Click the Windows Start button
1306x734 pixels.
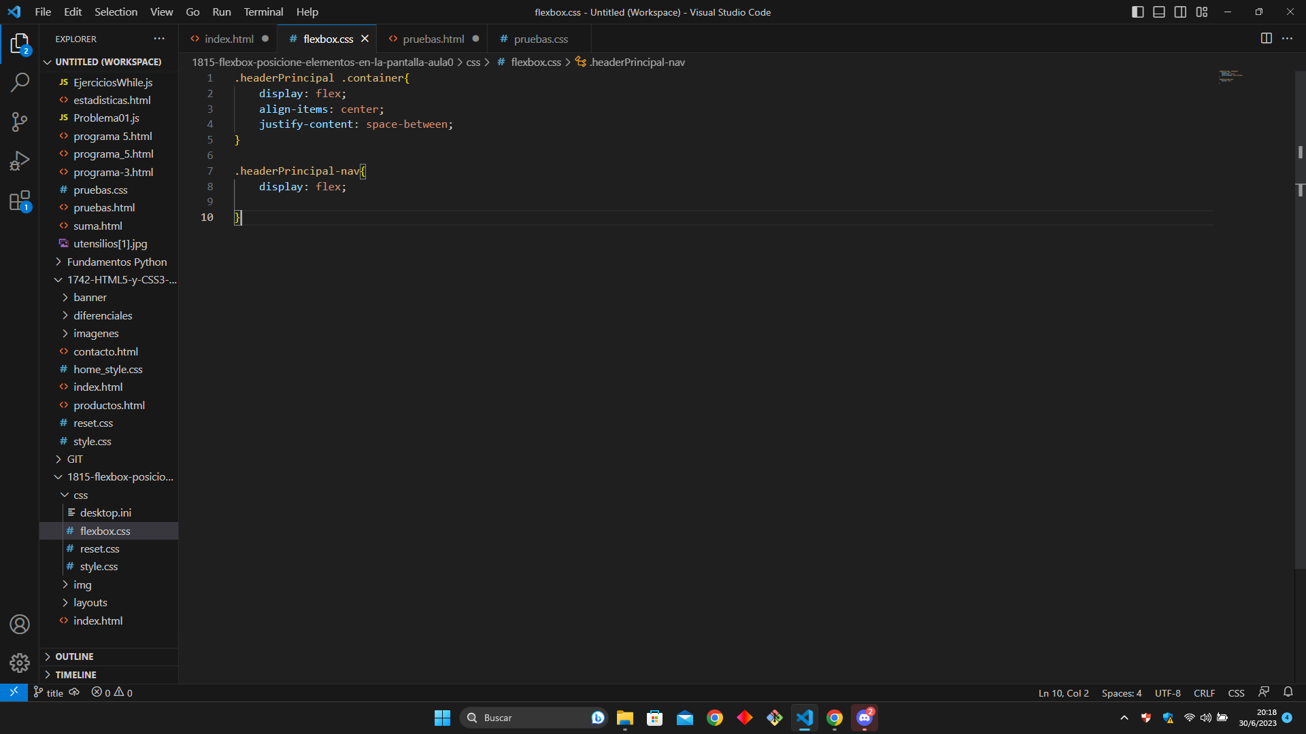point(442,718)
